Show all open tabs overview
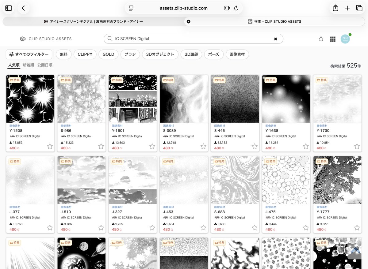Viewport: 368px width, 269px height. click(x=359, y=8)
